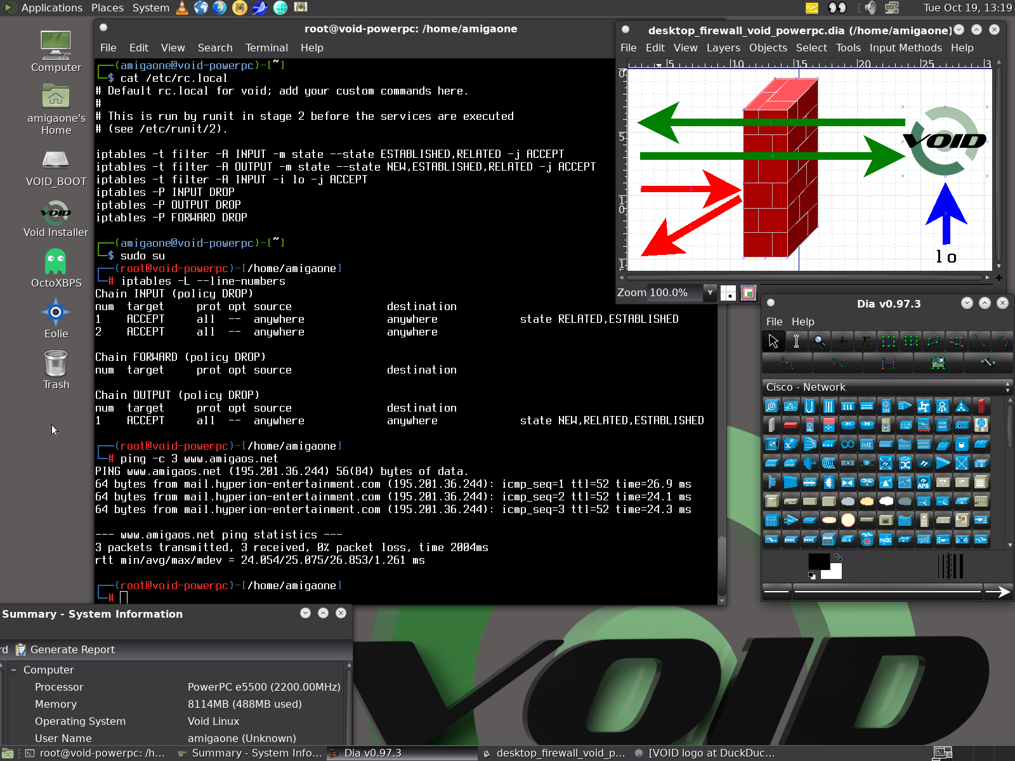The image size is (1015, 761).
Task: Open the end arrow style selector
Action: pyautogui.click(x=998, y=592)
